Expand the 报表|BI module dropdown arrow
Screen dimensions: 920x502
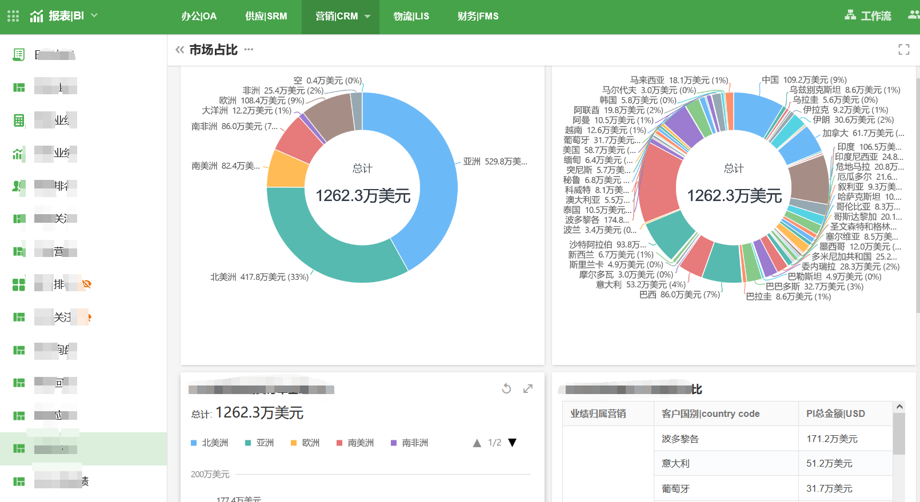pos(94,15)
